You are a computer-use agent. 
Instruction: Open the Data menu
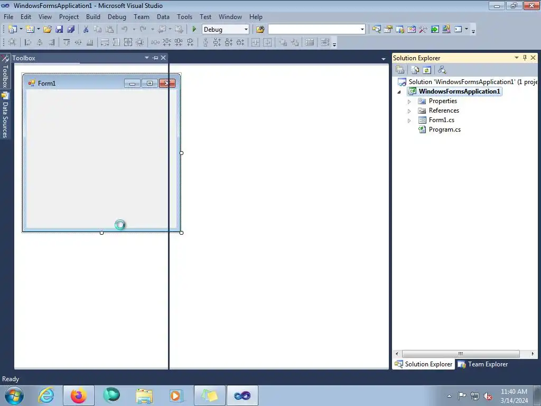point(163,16)
